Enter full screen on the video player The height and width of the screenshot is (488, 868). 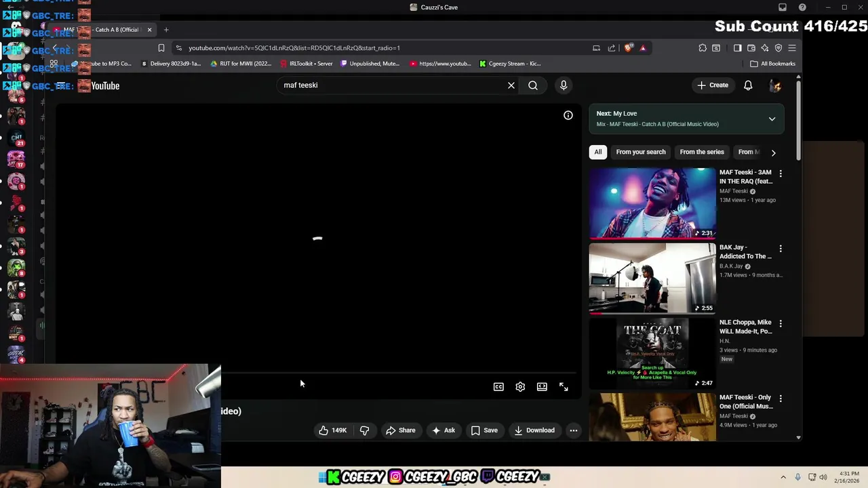click(564, 387)
